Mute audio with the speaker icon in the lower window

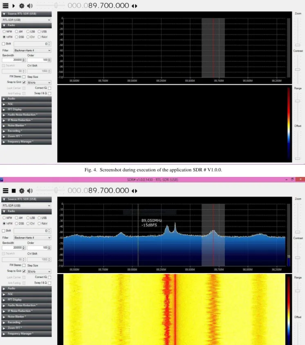(x=30, y=191)
